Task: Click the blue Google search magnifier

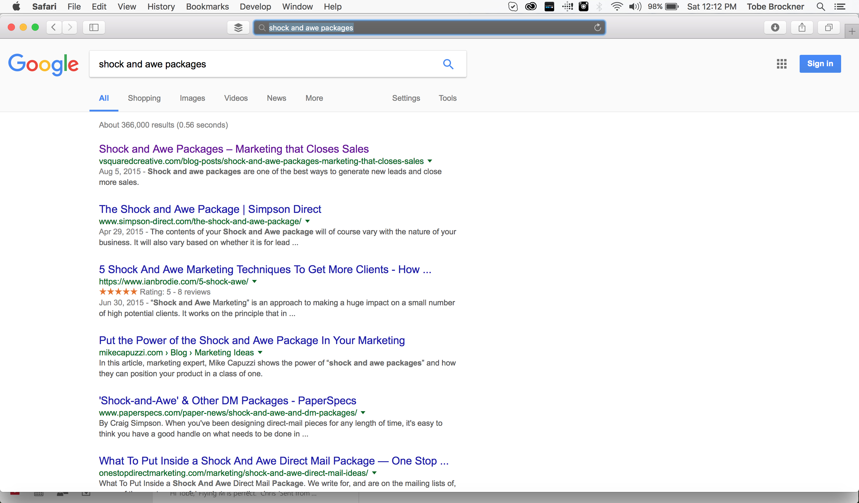Action: tap(448, 64)
